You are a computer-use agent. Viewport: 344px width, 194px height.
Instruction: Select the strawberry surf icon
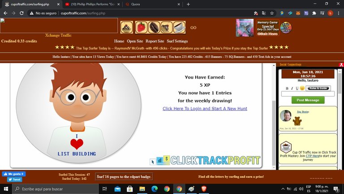click(x=141, y=27)
